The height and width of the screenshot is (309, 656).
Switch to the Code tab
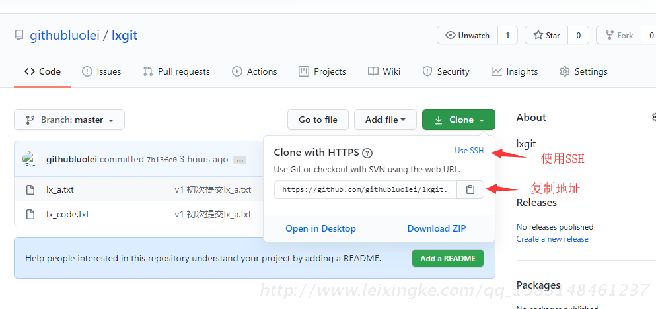point(42,71)
